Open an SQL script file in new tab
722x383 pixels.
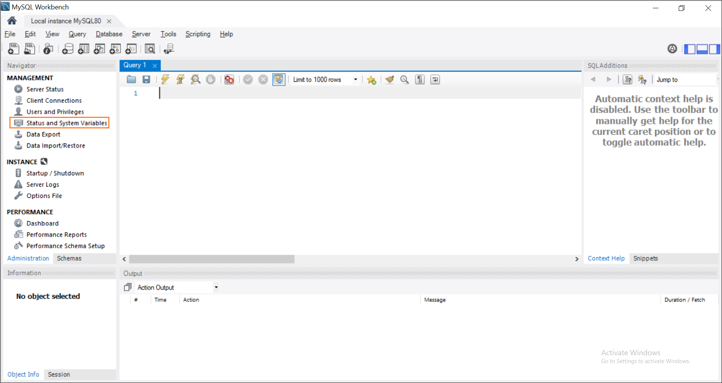(x=30, y=49)
